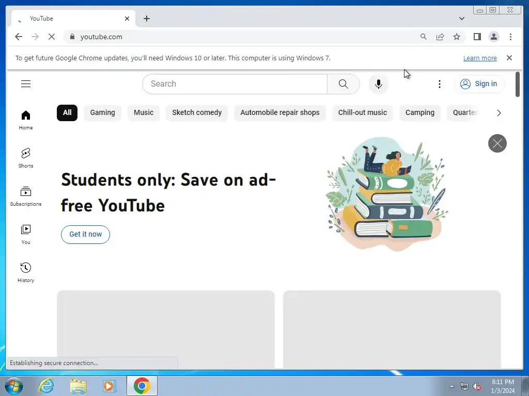Viewport: 529px width, 396px height.
Task: Open the second loading video thumbnail
Action: pyautogui.click(x=392, y=329)
